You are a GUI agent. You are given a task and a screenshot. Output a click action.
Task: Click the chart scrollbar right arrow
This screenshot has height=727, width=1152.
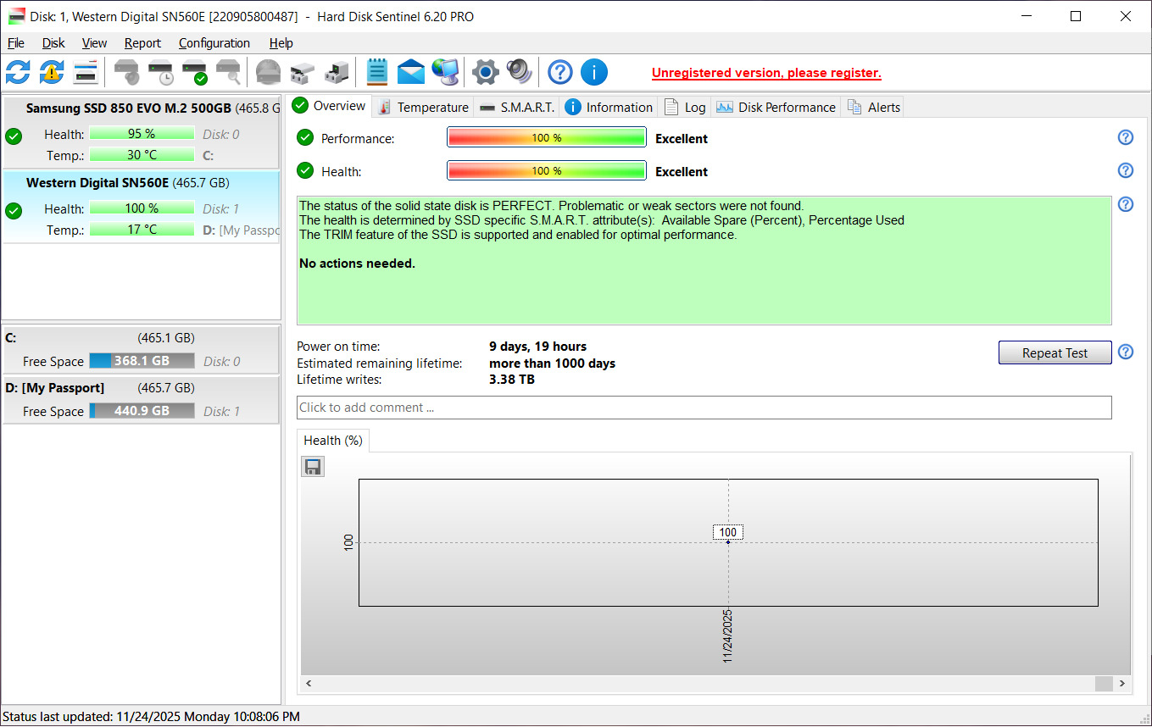click(1122, 684)
